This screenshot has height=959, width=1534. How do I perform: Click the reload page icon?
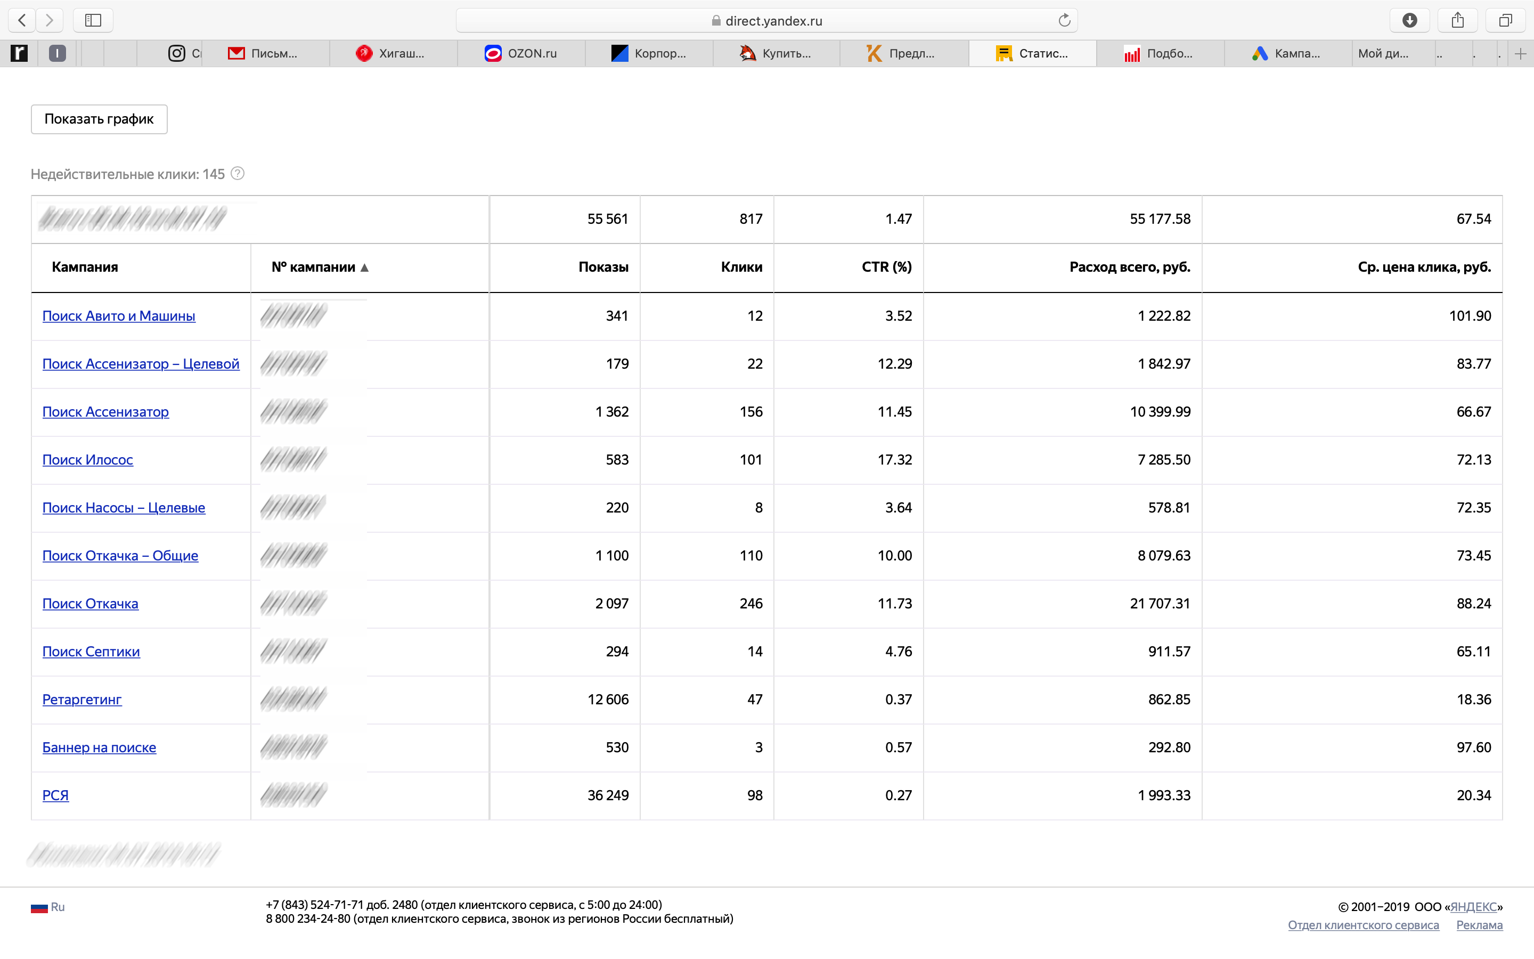coord(1064,20)
